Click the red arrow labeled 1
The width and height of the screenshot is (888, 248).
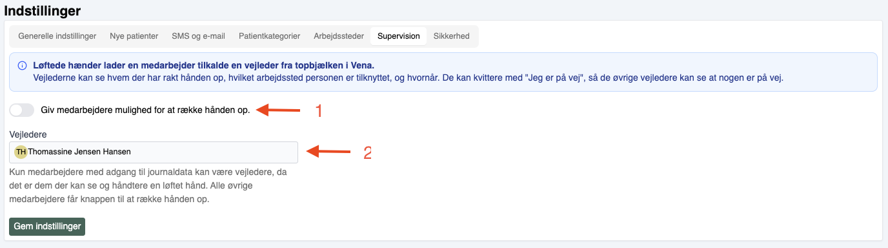click(x=279, y=110)
